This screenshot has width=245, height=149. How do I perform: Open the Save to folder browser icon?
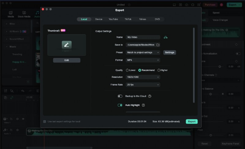point(158,45)
